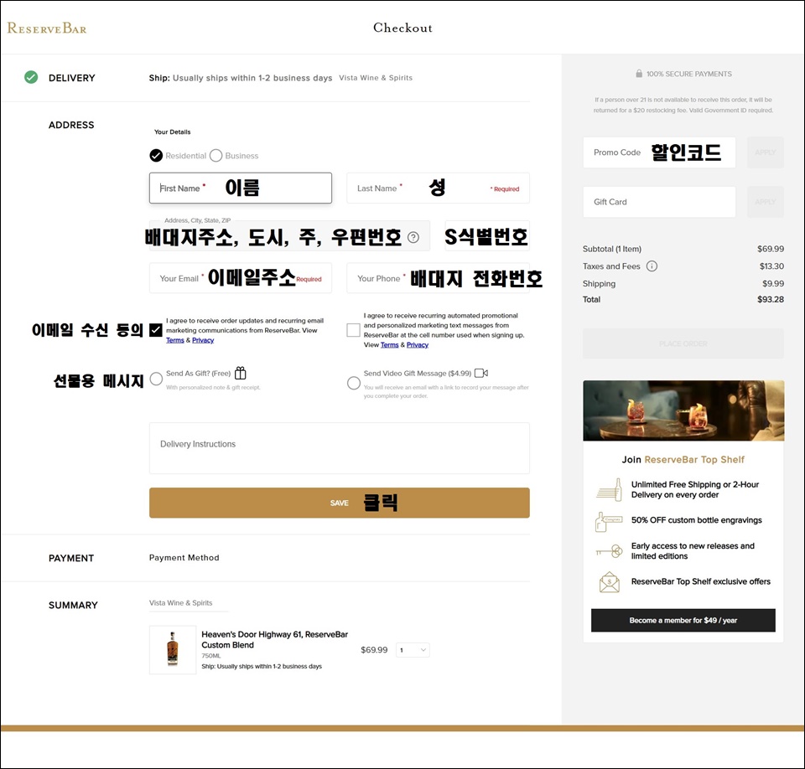
Task: Click the Taxes and Fees $13.30 amount
Action: [771, 266]
